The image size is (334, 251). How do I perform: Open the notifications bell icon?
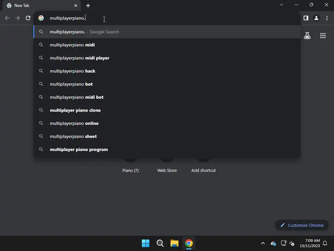point(325,243)
